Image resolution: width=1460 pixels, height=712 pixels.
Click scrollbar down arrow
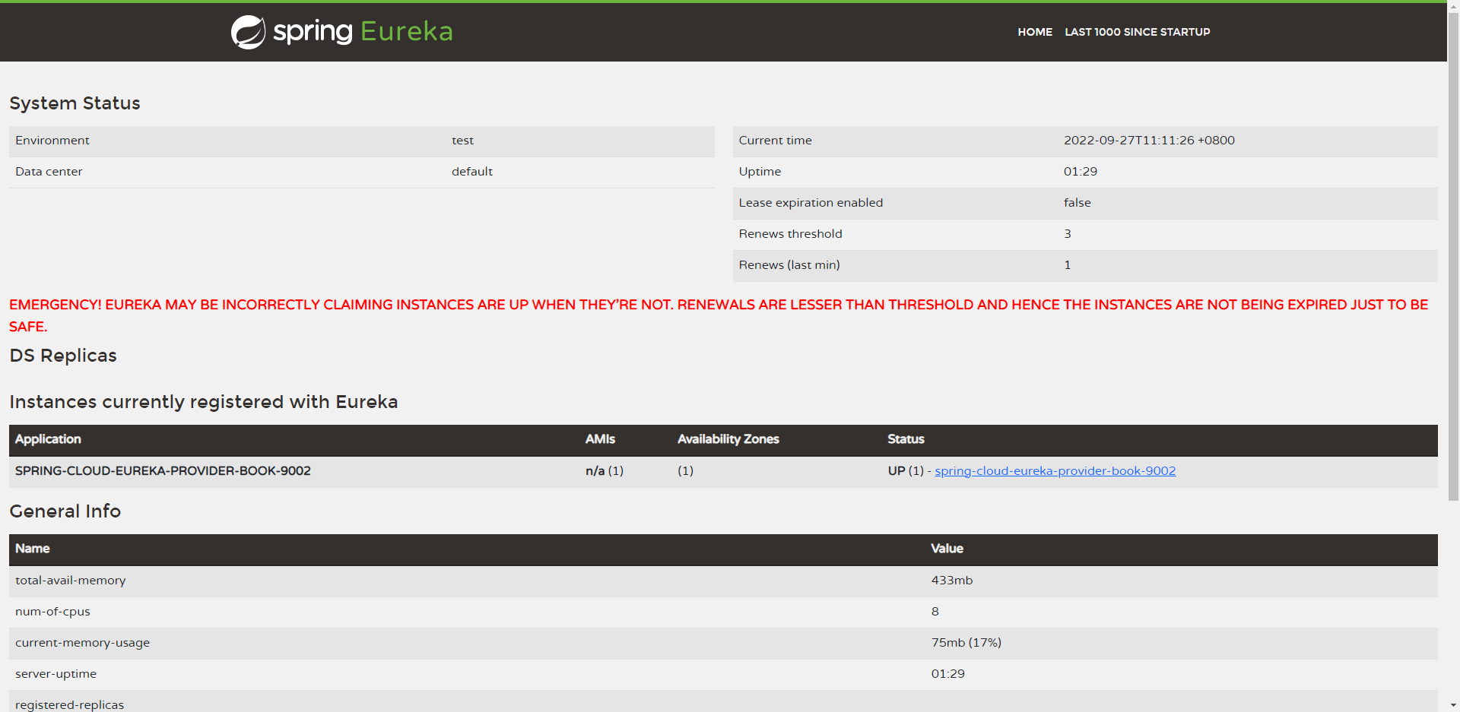(1453, 706)
